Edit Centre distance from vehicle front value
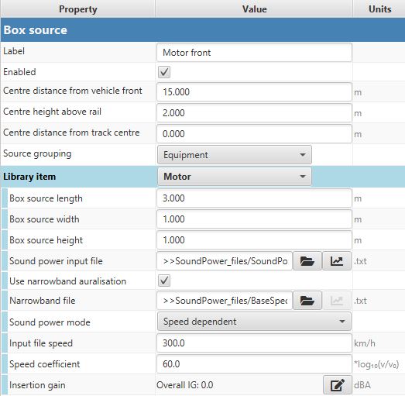405x396 pixels. click(x=254, y=92)
